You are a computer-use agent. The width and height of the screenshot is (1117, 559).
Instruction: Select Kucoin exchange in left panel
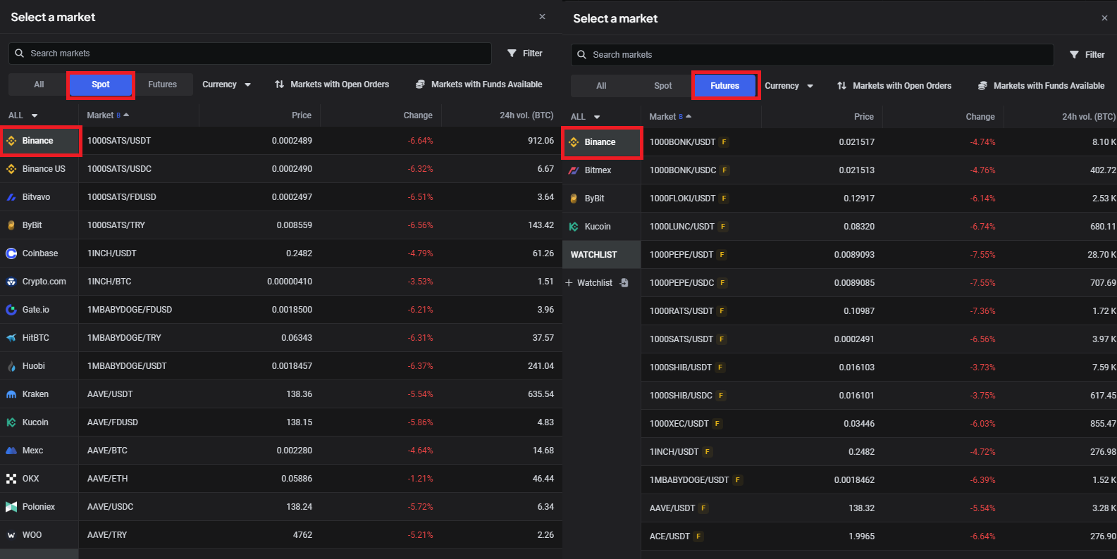pos(39,422)
